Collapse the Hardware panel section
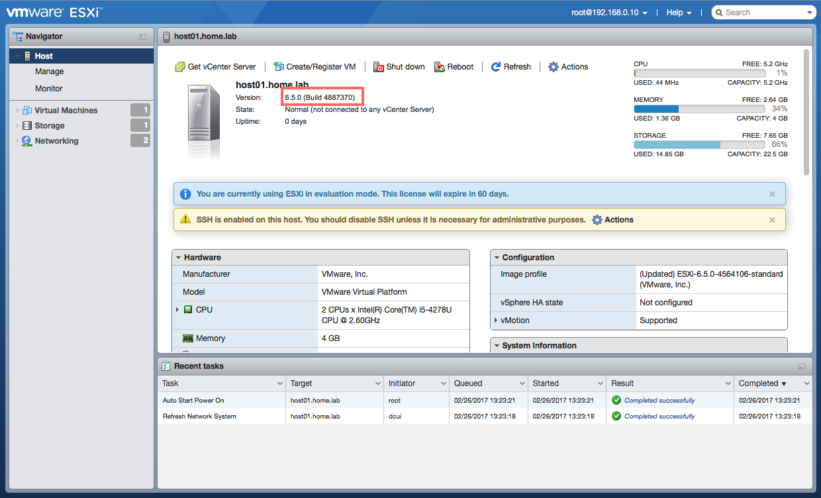The width and height of the screenshot is (821, 498). (179, 258)
